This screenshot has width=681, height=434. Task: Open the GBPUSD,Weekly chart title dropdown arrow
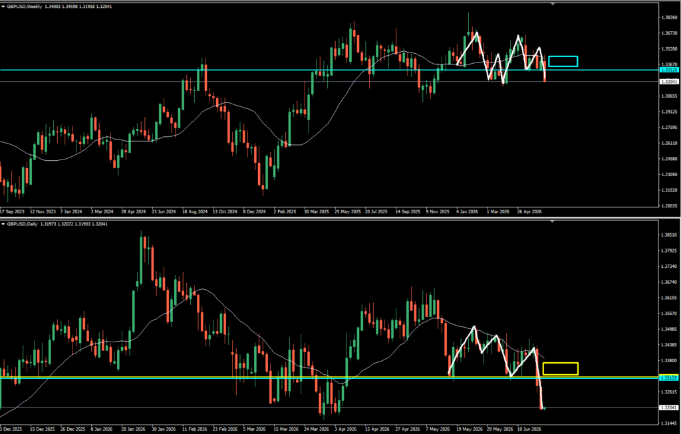tap(3, 7)
